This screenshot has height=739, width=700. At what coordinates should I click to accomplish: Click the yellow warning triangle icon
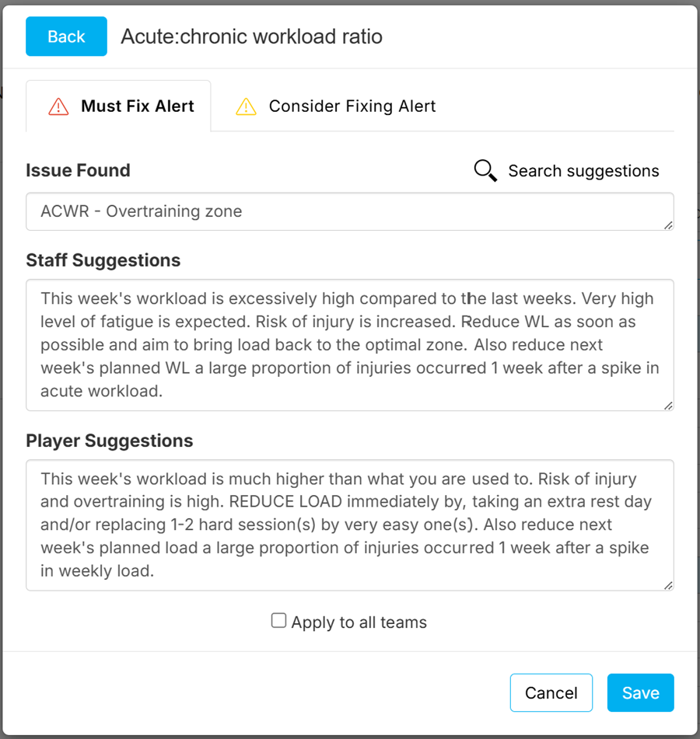pos(246,106)
